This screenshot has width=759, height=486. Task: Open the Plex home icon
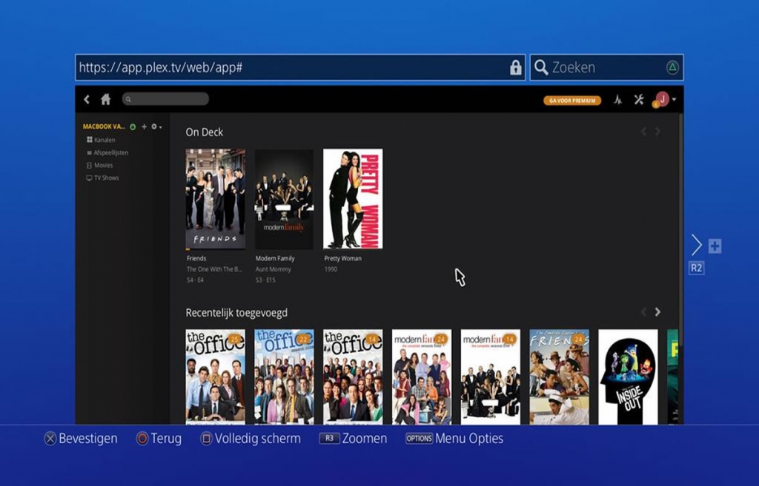[105, 100]
